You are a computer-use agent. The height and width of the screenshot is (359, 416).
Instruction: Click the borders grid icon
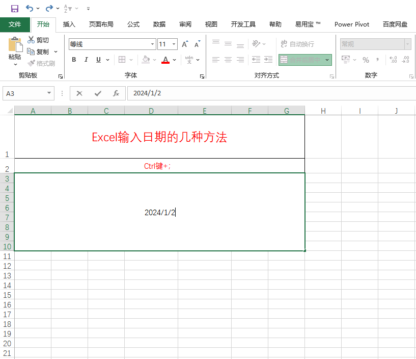122,60
